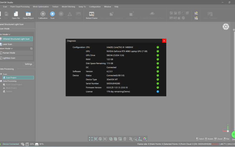Collapse the Basic Mode section

click(x=9, y=34)
